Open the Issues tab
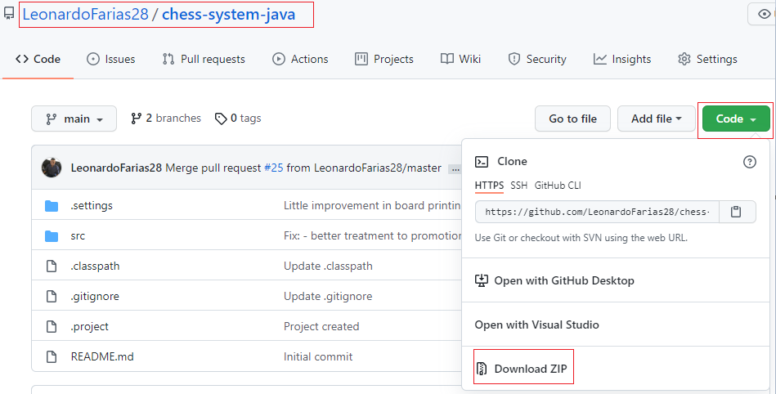The width and height of the screenshot is (776, 394). (111, 59)
